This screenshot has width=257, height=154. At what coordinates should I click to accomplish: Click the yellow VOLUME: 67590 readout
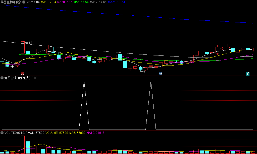tap(57, 133)
